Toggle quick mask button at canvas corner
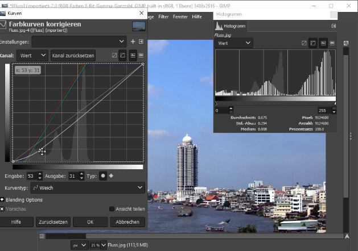Screen dimensions: 358x251 tap(42, 236)
